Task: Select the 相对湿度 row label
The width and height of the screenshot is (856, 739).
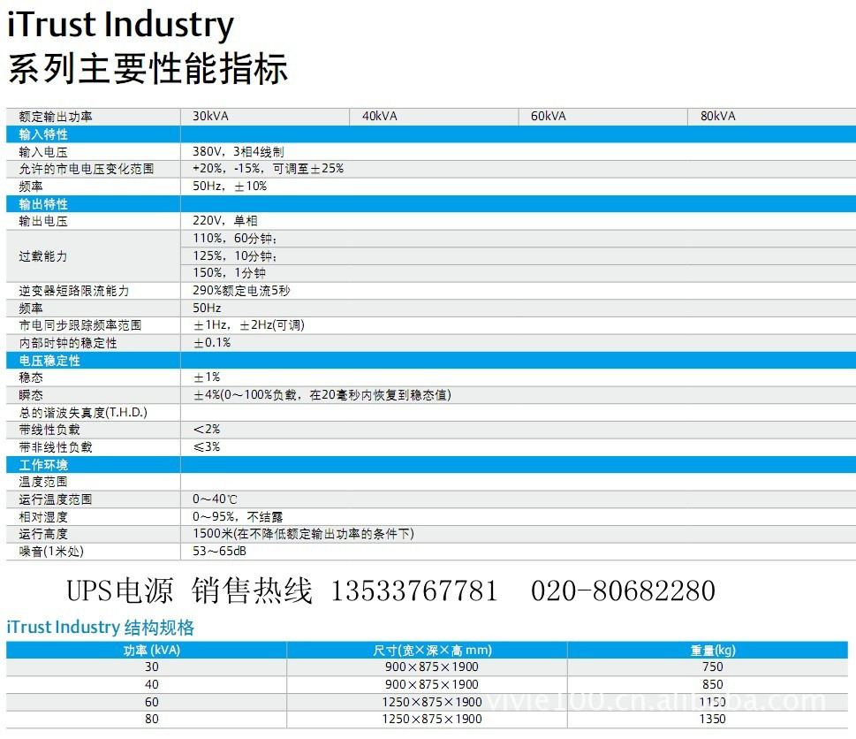Action: coord(43,517)
